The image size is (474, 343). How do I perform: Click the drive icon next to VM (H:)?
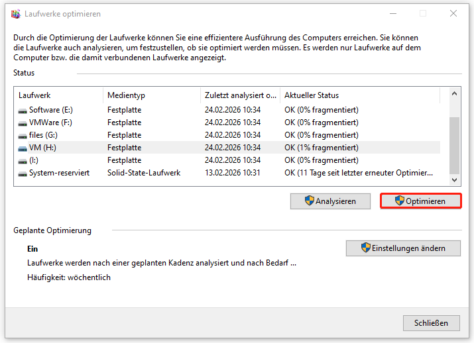coord(23,148)
